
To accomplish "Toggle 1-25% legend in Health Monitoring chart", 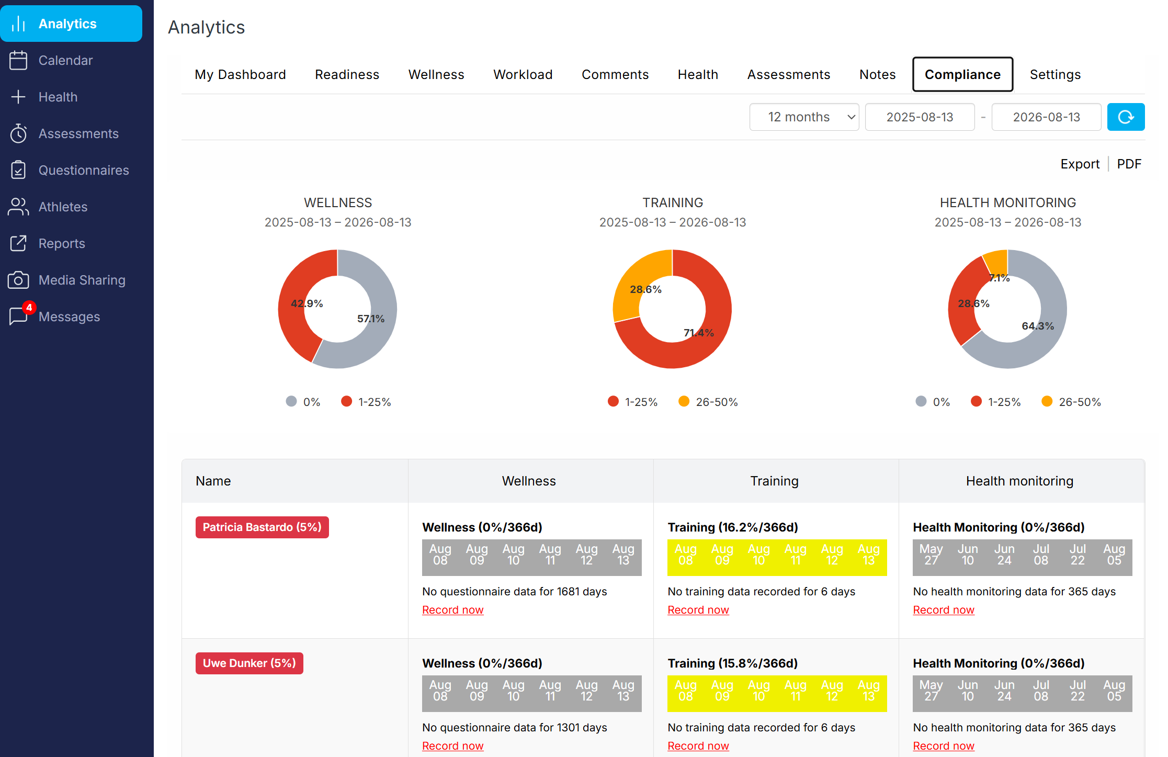I will pos(995,402).
